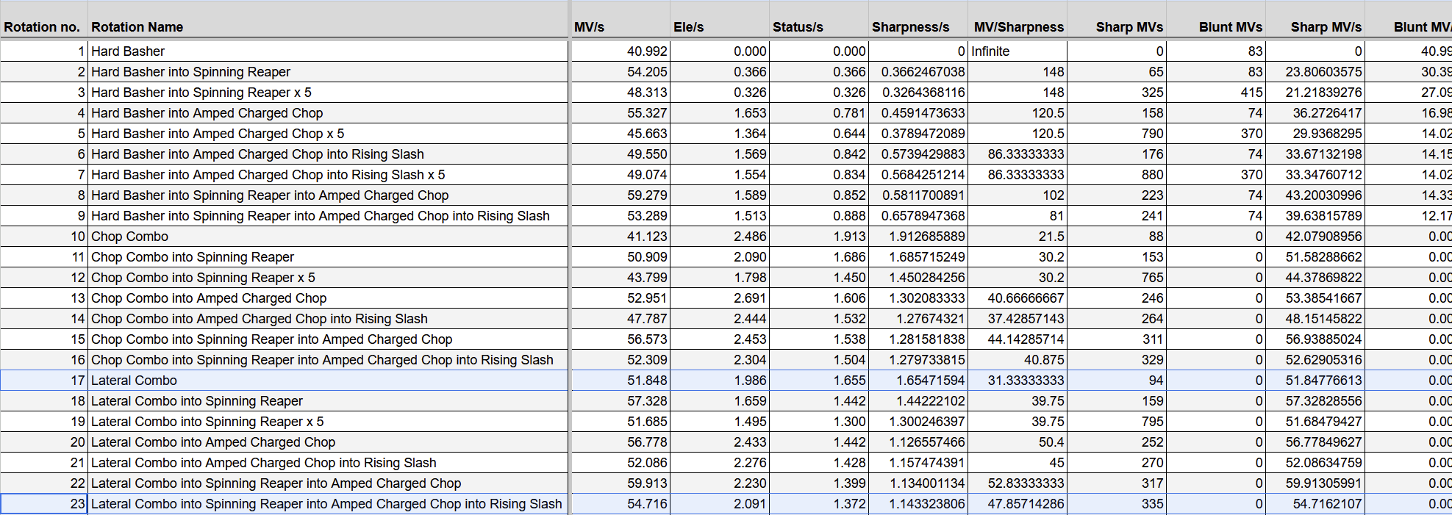Click 'Lateral Combo into Spinning Reaper' cell

(x=328, y=401)
